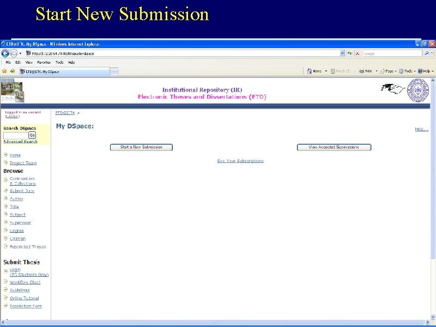Click the Stop loading icon
The image size is (436, 327).
(358, 53)
